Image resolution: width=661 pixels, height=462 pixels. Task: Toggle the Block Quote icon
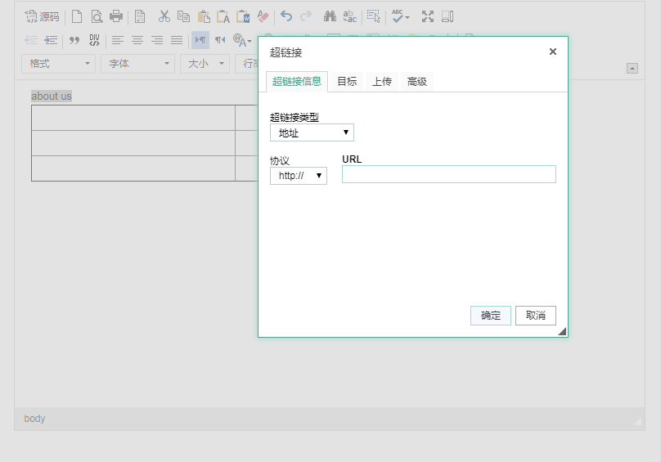74,40
